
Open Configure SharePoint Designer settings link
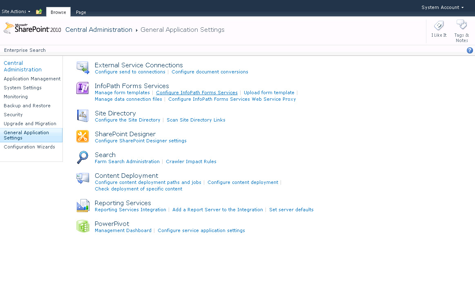tap(140, 141)
